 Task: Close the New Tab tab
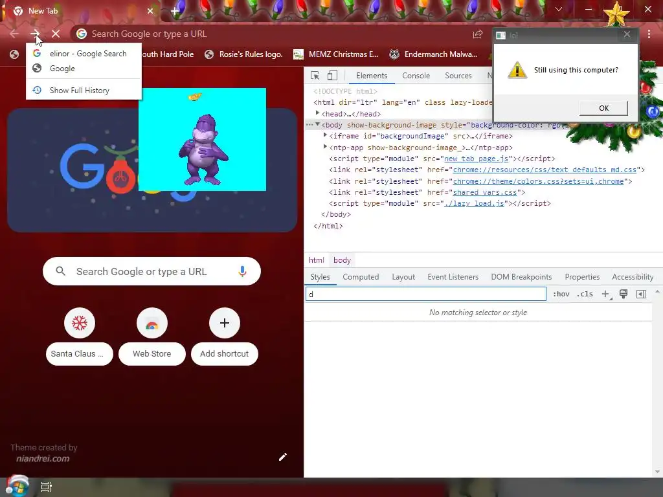pyautogui.click(x=150, y=11)
